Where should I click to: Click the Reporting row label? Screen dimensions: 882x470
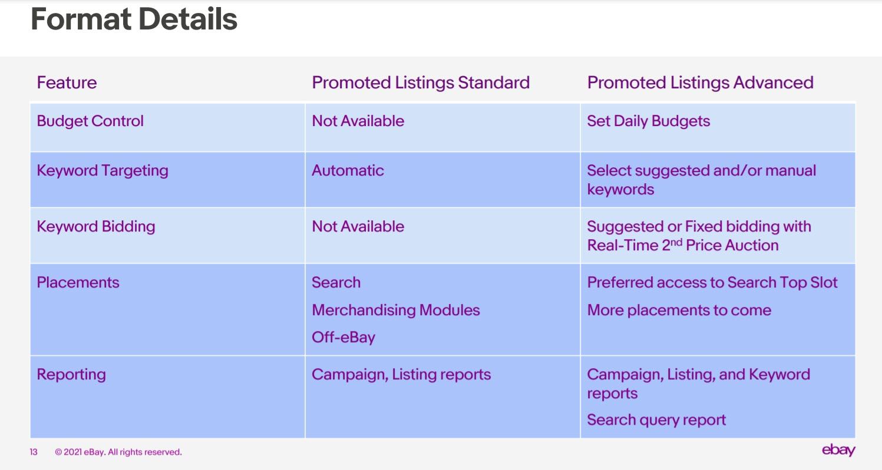71,375
